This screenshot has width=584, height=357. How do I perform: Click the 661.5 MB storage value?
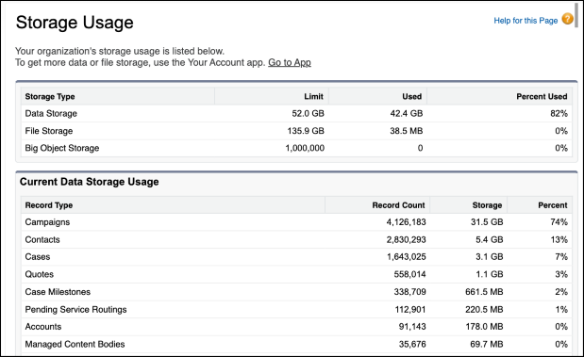click(484, 292)
